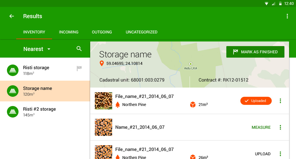
Task: Click the flag icon beside Risti storage
Action: 79,68
